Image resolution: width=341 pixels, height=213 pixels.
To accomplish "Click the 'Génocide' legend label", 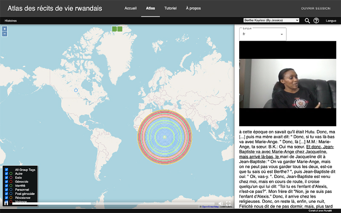I will point(22,182).
